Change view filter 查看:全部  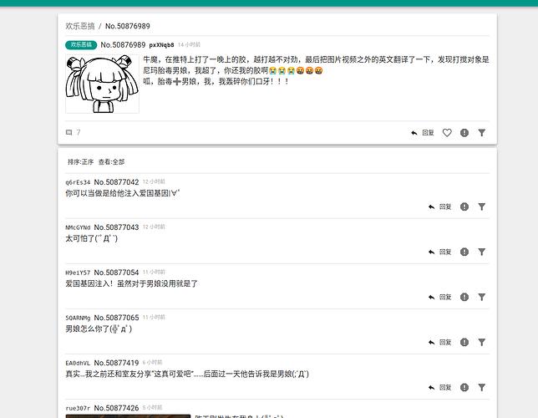coord(111,162)
